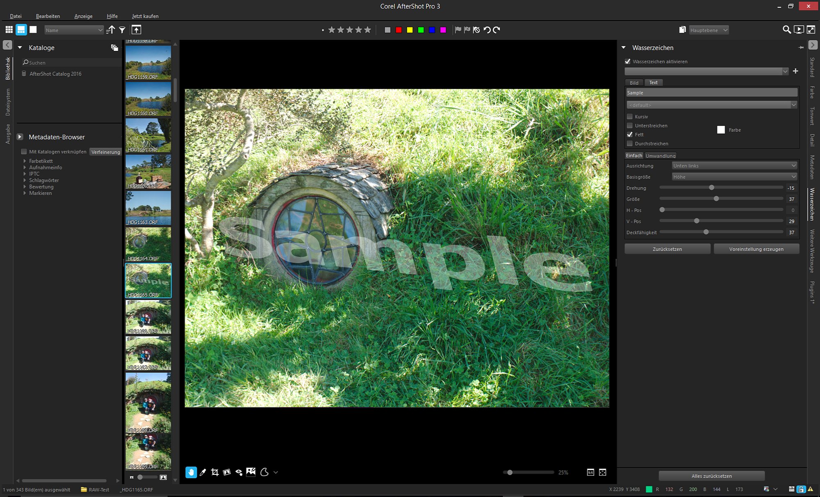
Task: Open the Hauptebene layer dropdown
Action: point(709,30)
